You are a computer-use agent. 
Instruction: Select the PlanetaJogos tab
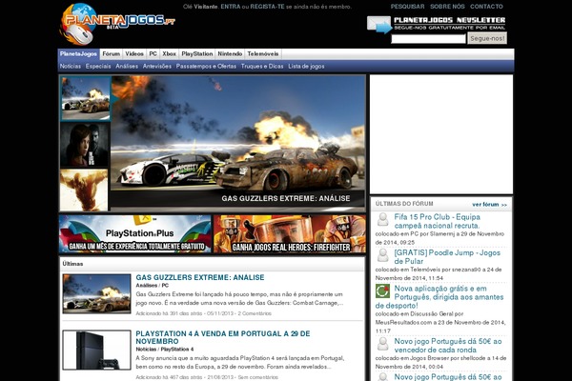78,54
